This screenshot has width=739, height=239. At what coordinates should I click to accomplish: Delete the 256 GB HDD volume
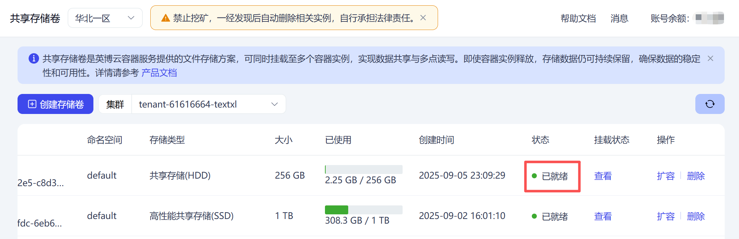[696, 176]
